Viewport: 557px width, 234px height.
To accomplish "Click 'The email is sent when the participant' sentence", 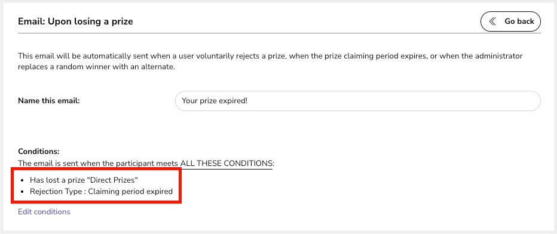I will (x=98, y=164).
